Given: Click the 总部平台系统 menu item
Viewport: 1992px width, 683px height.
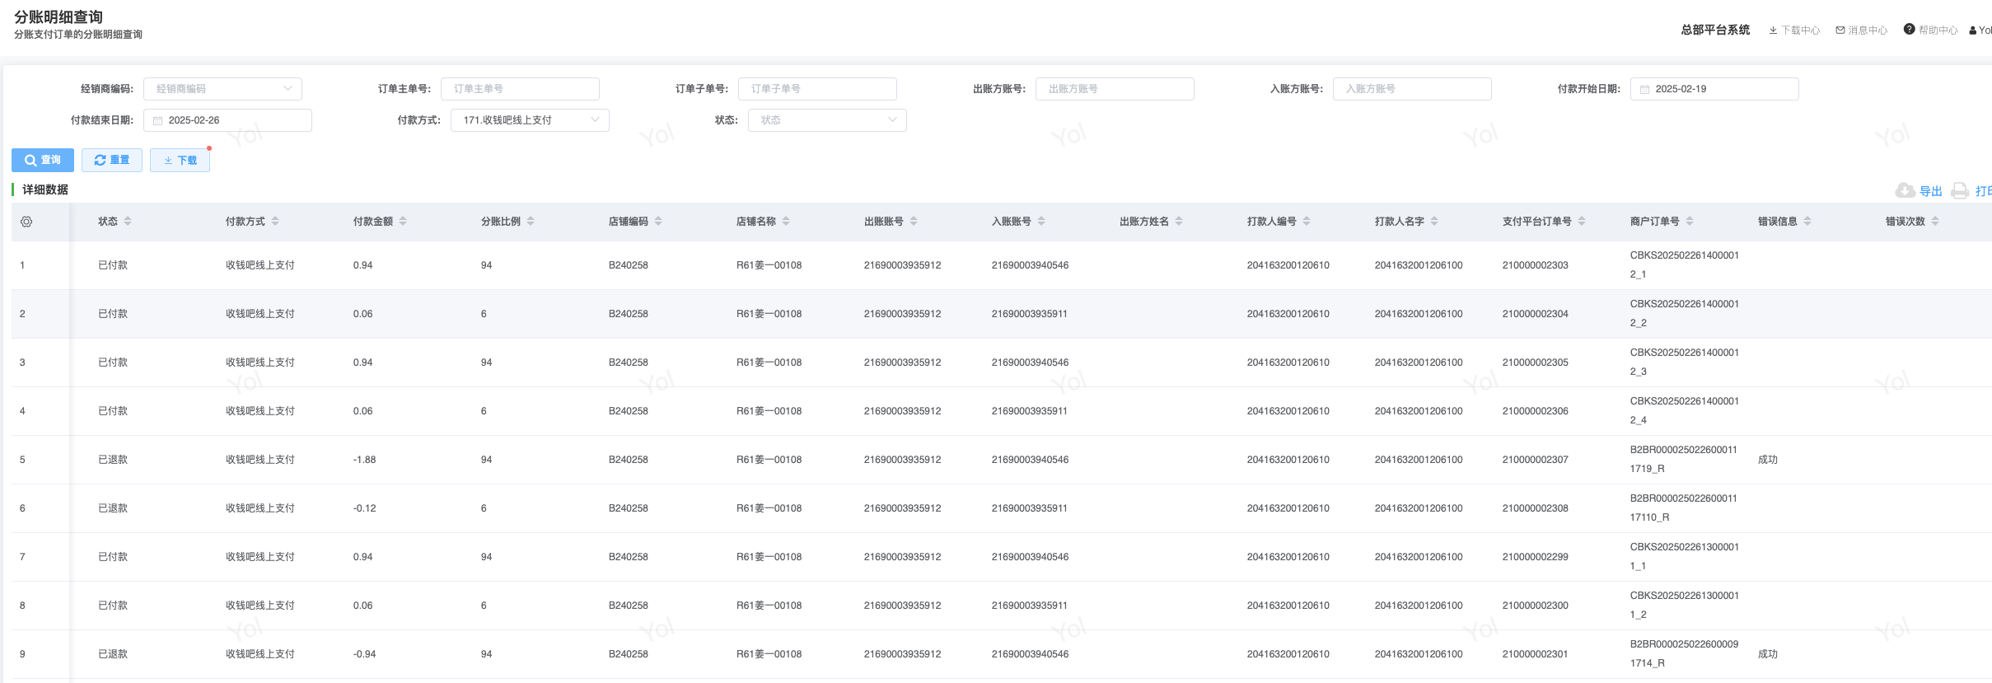Looking at the screenshot, I should (1715, 30).
